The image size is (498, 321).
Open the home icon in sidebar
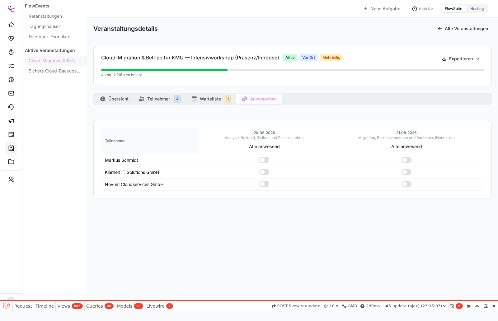pyautogui.click(x=11, y=25)
